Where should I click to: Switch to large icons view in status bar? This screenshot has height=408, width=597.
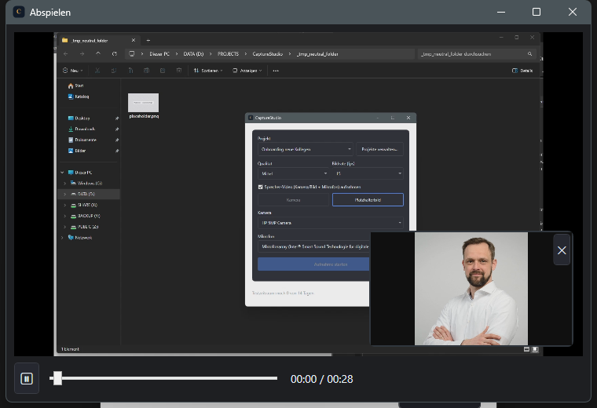tap(535, 349)
